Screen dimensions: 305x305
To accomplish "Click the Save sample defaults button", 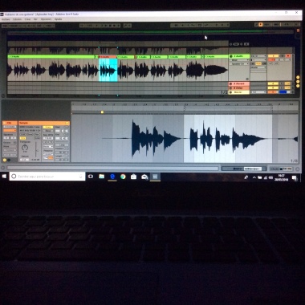I will (30, 134).
